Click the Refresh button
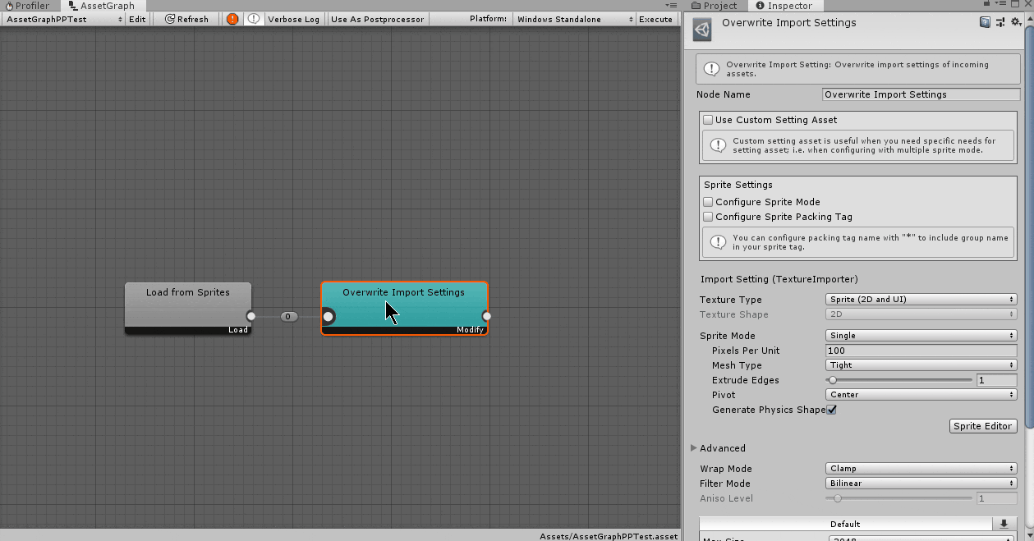 [186, 19]
